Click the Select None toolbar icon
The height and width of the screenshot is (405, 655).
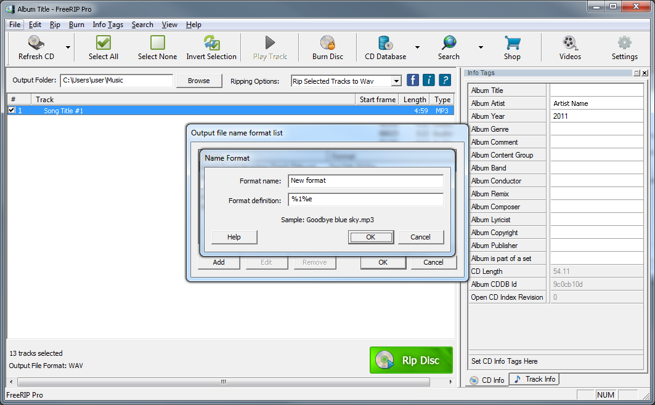click(158, 42)
